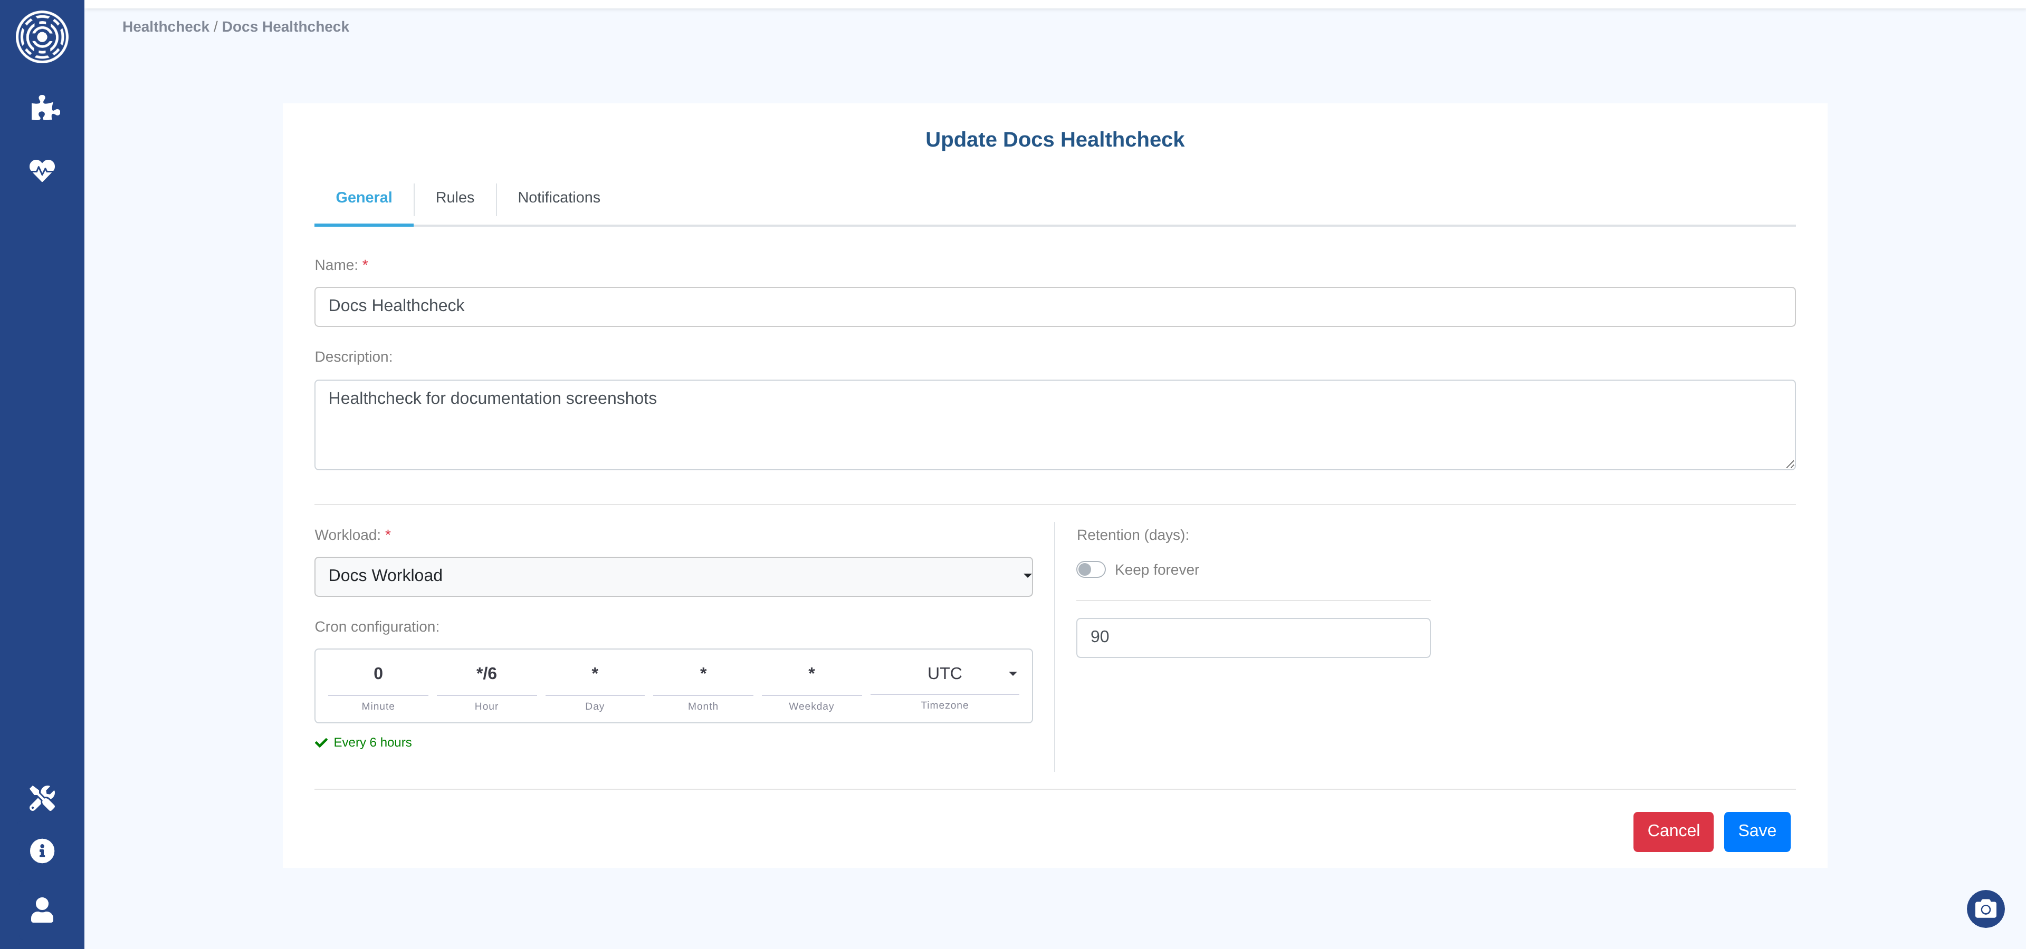This screenshot has width=2026, height=949.
Task: Click the blue Save button
Action: pyautogui.click(x=1756, y=831)
